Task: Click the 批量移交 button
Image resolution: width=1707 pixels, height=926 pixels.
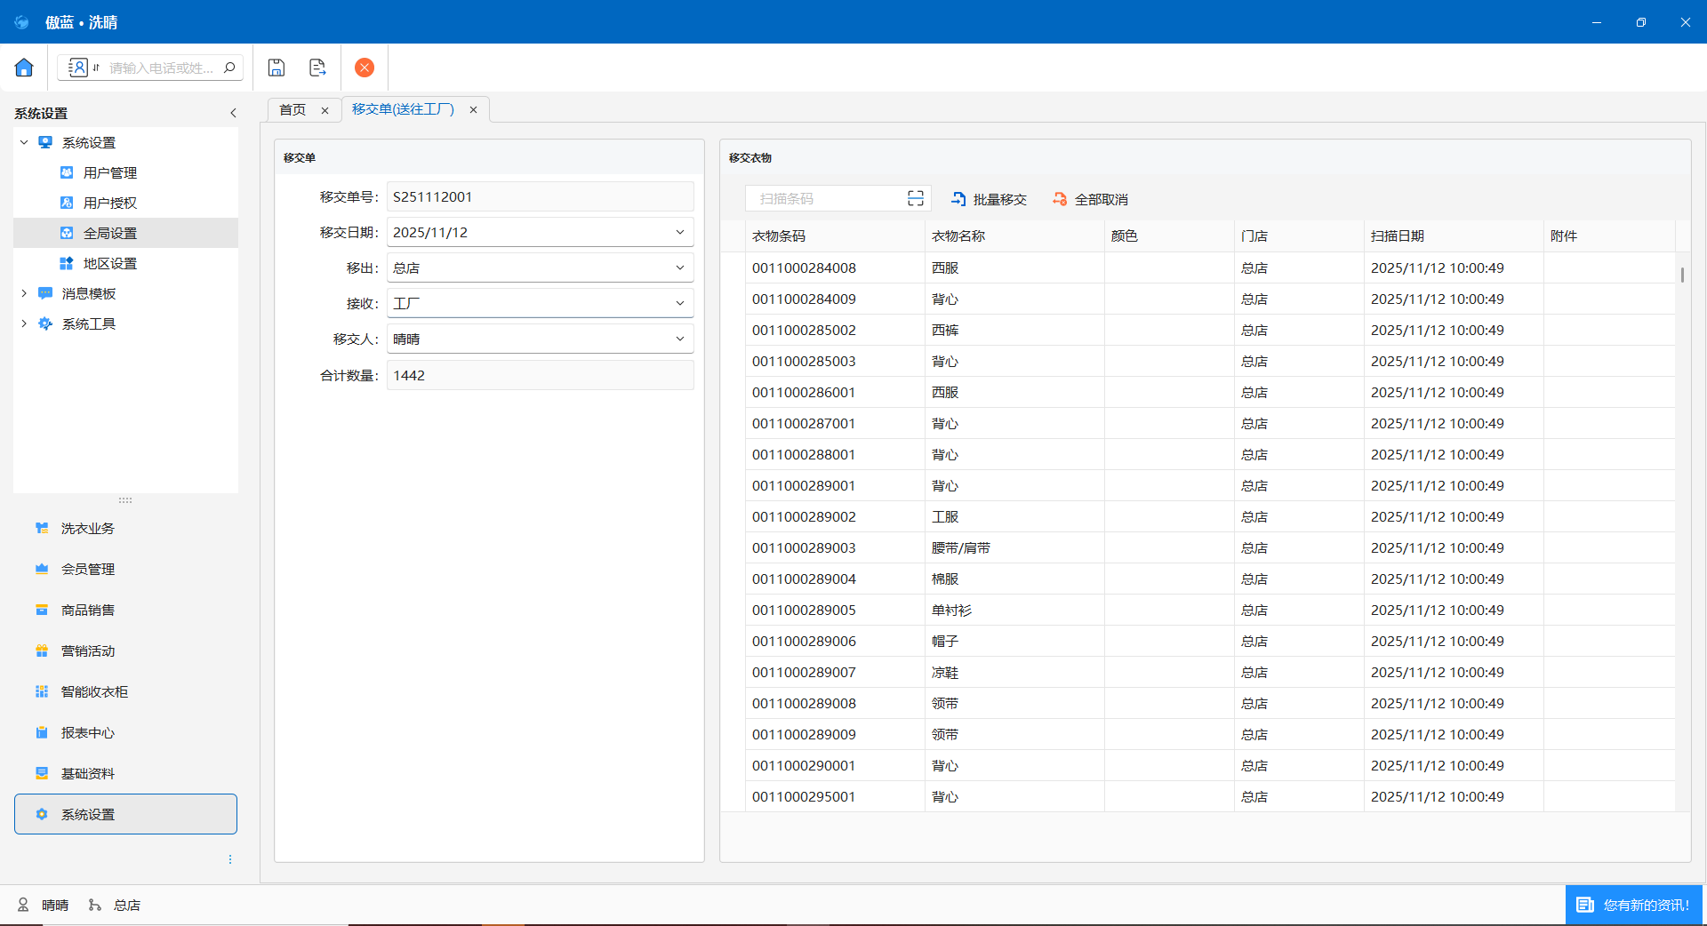Action: tap(989, 200)
